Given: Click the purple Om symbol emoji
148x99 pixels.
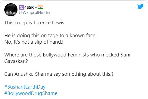Looking at the screenshot, I should (x=22, y=7).
